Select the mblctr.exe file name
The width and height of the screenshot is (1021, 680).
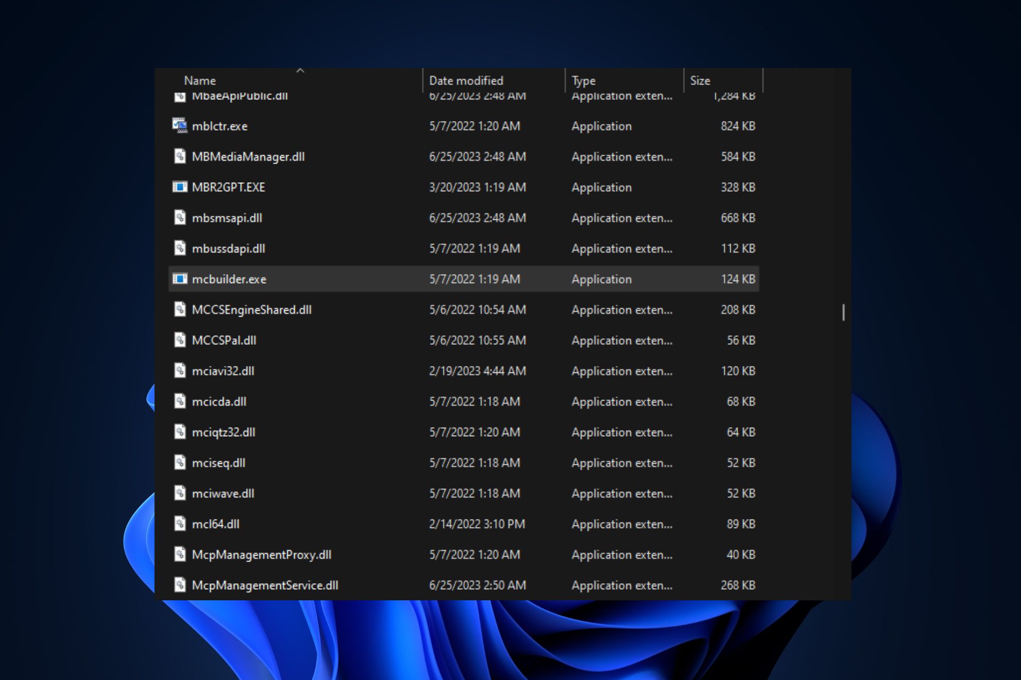[220, 126]
